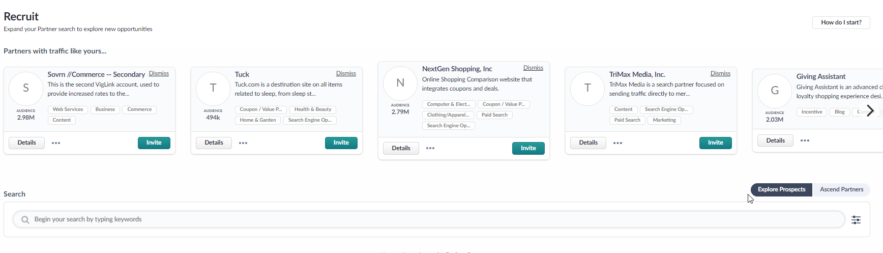Open more options for TriMax Media card
Screen dimensions: 883x253
[617, 143]
